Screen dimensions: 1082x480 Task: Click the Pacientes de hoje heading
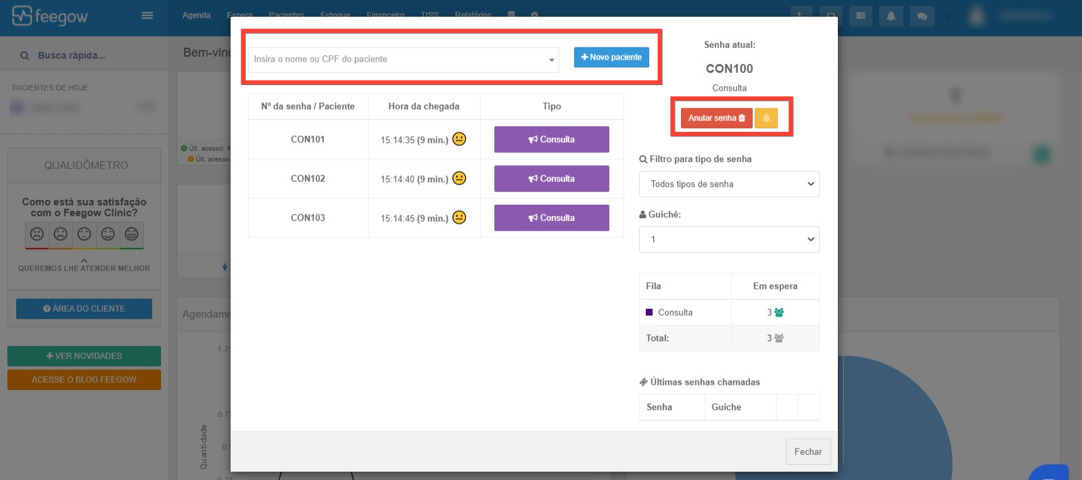pyautogui.click(x=50, y=88)
